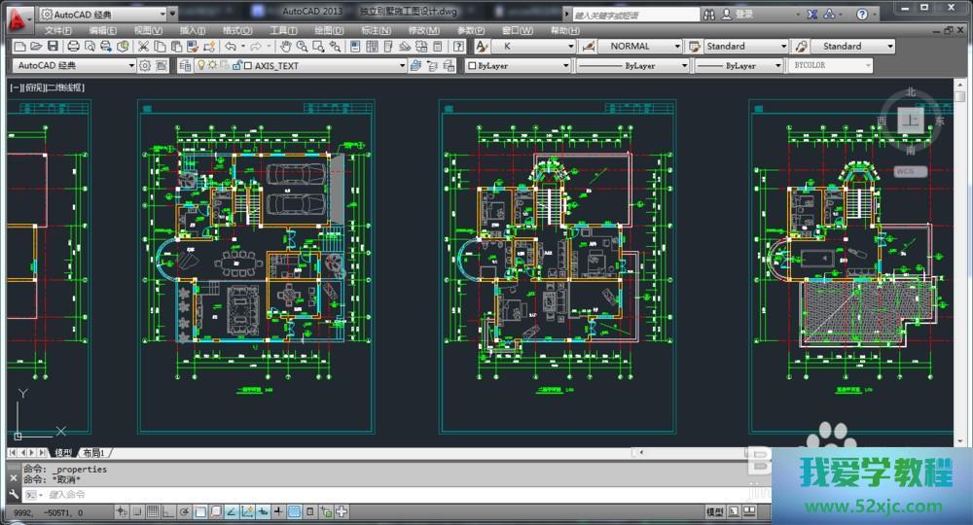973x525 pixels.
Task: Switch to the 布局1 layout tab
Action: pos(93,453)
